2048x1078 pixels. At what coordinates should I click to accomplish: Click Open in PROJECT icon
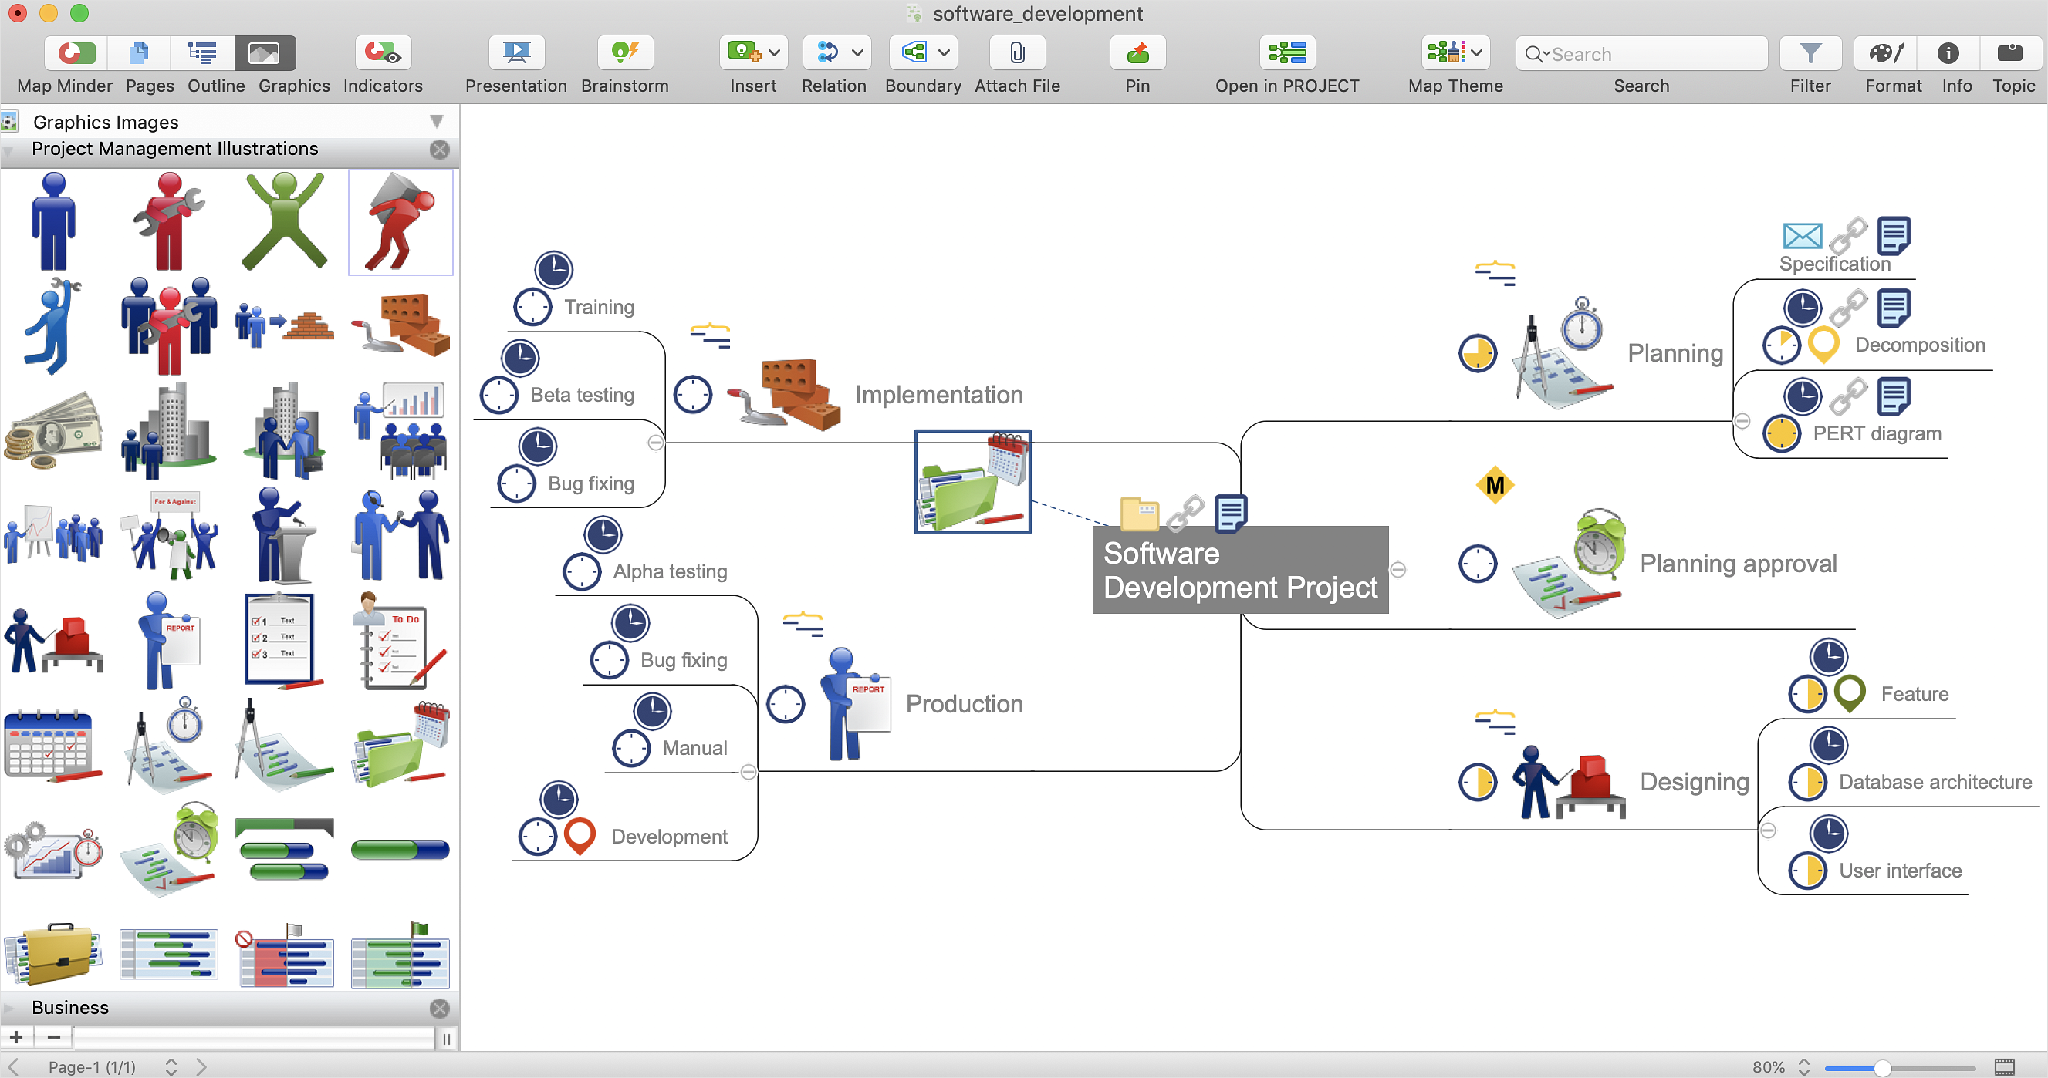(1286, 53)
